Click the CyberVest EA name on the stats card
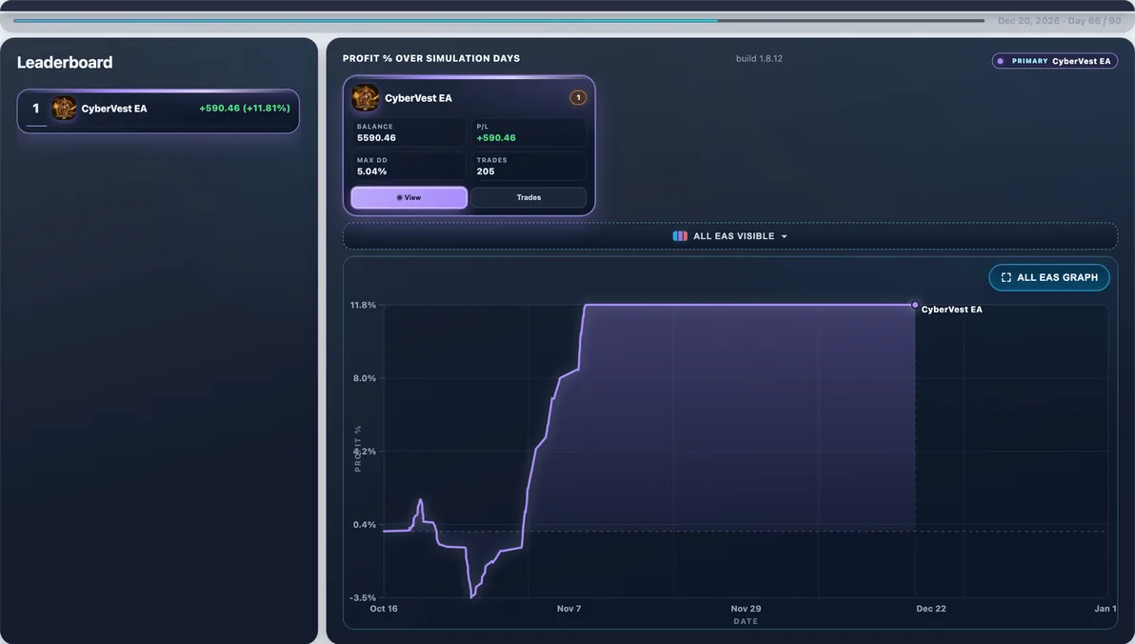The width and height of the screenshot is (1135, 644). (418, 98)
